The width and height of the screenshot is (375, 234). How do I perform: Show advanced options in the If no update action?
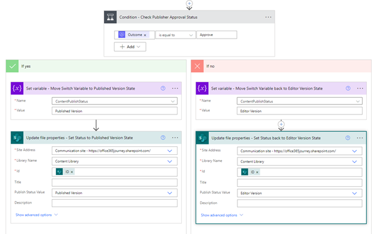pyautogui.click(x=222, y=215)
